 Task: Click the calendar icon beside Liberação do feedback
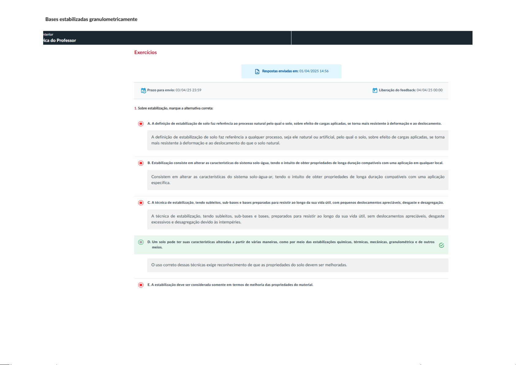(375, 90)
